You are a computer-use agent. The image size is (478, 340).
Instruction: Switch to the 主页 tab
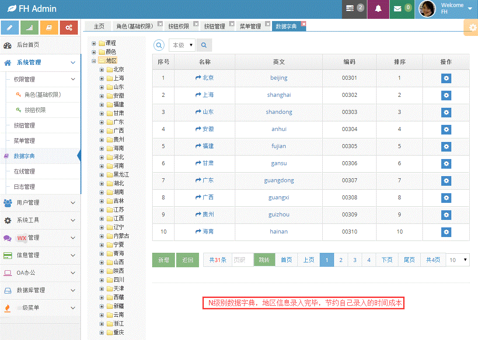coord(99,27)
